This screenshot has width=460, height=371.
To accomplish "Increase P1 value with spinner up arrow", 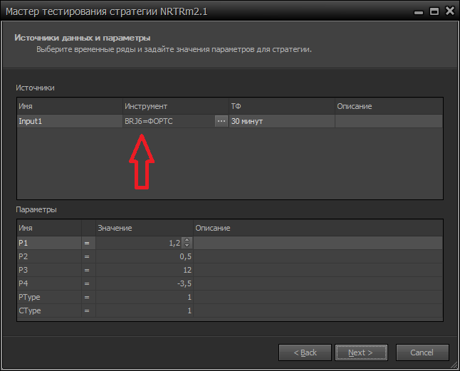I will (187, 241).
